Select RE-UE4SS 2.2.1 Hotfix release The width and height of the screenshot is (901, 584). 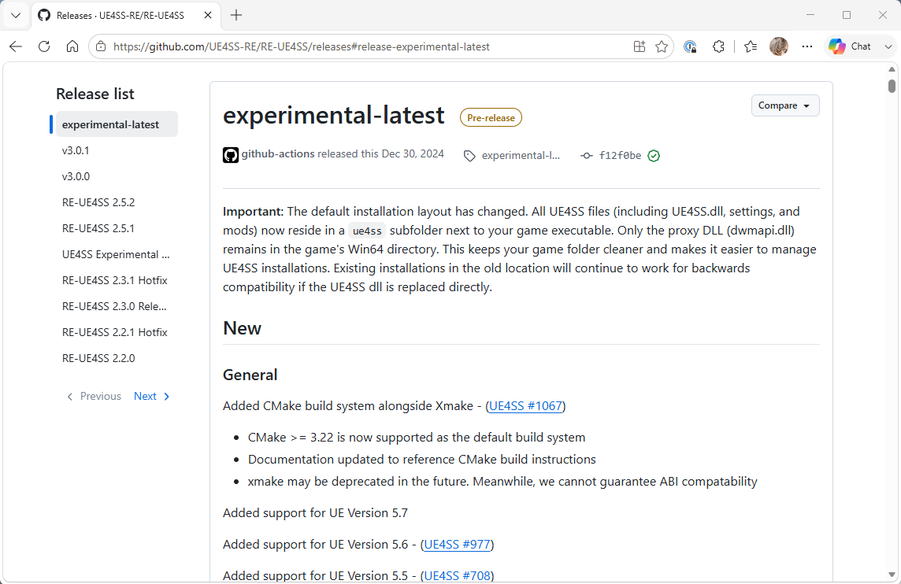pos(115,332)
